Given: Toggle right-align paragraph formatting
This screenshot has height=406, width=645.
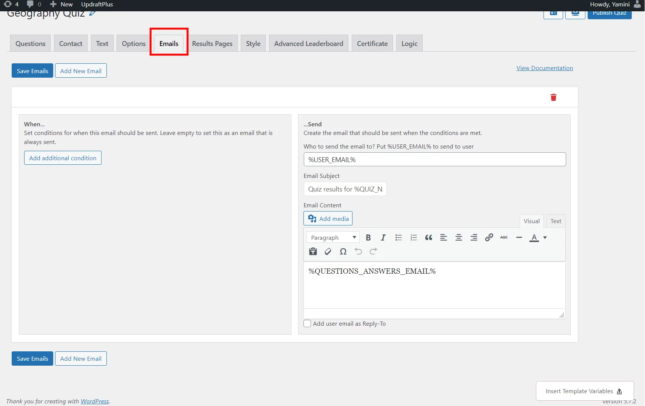Looking at the screenshot, I should click(x=474, y=237).
